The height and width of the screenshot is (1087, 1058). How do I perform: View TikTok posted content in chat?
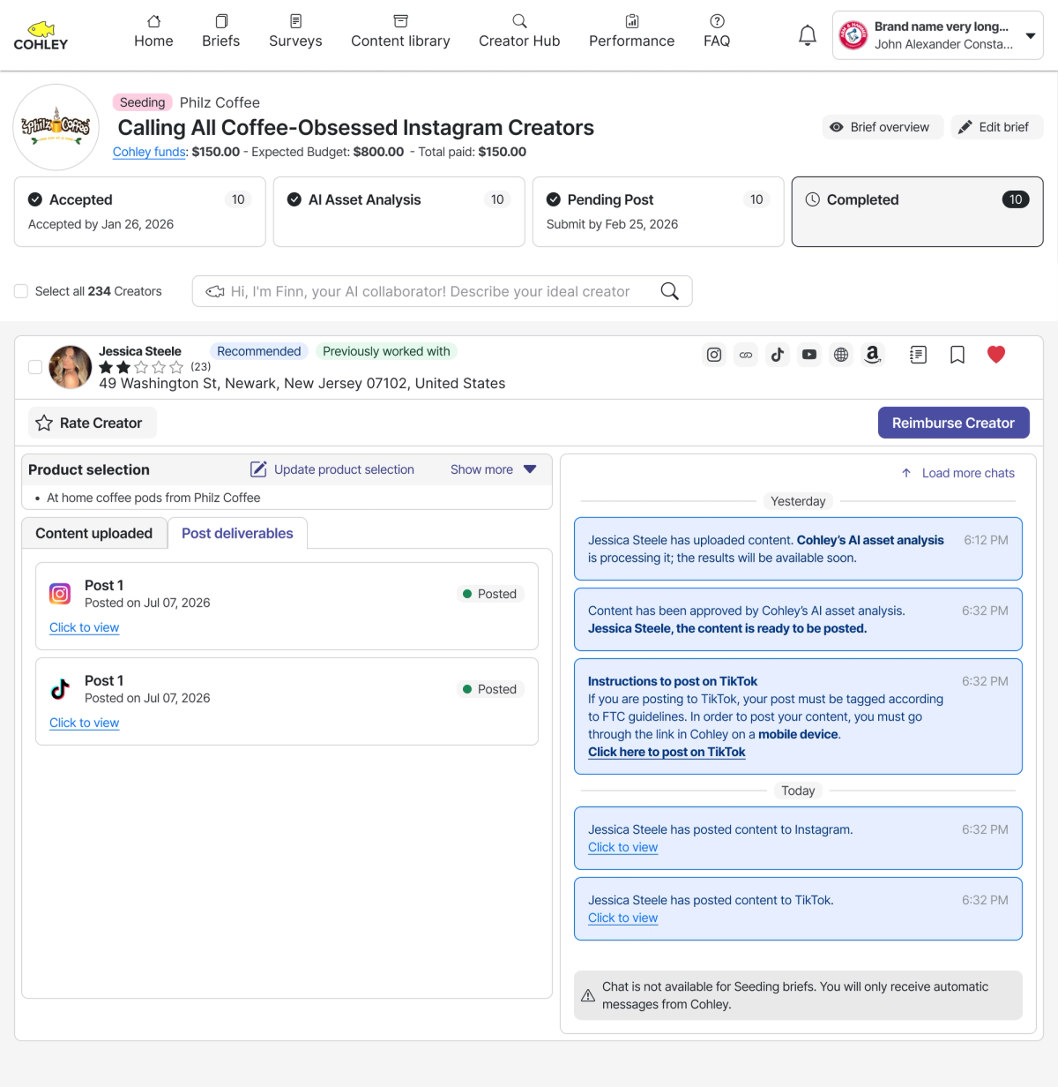[x=623, y=918]
